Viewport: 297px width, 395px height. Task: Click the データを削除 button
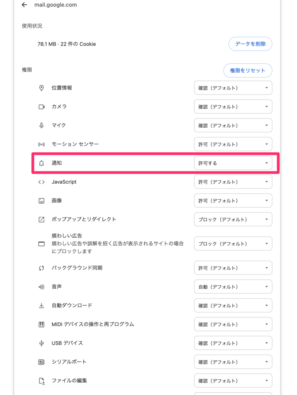[250, 44]
